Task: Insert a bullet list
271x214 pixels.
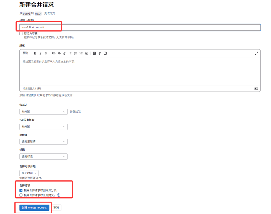Action: (70, 53)
